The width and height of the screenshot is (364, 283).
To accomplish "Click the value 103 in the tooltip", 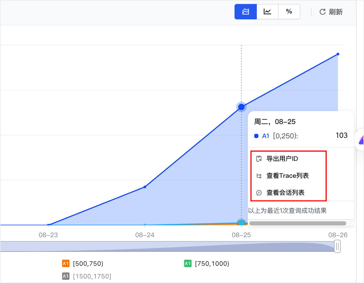I will [x=341, y=135].
